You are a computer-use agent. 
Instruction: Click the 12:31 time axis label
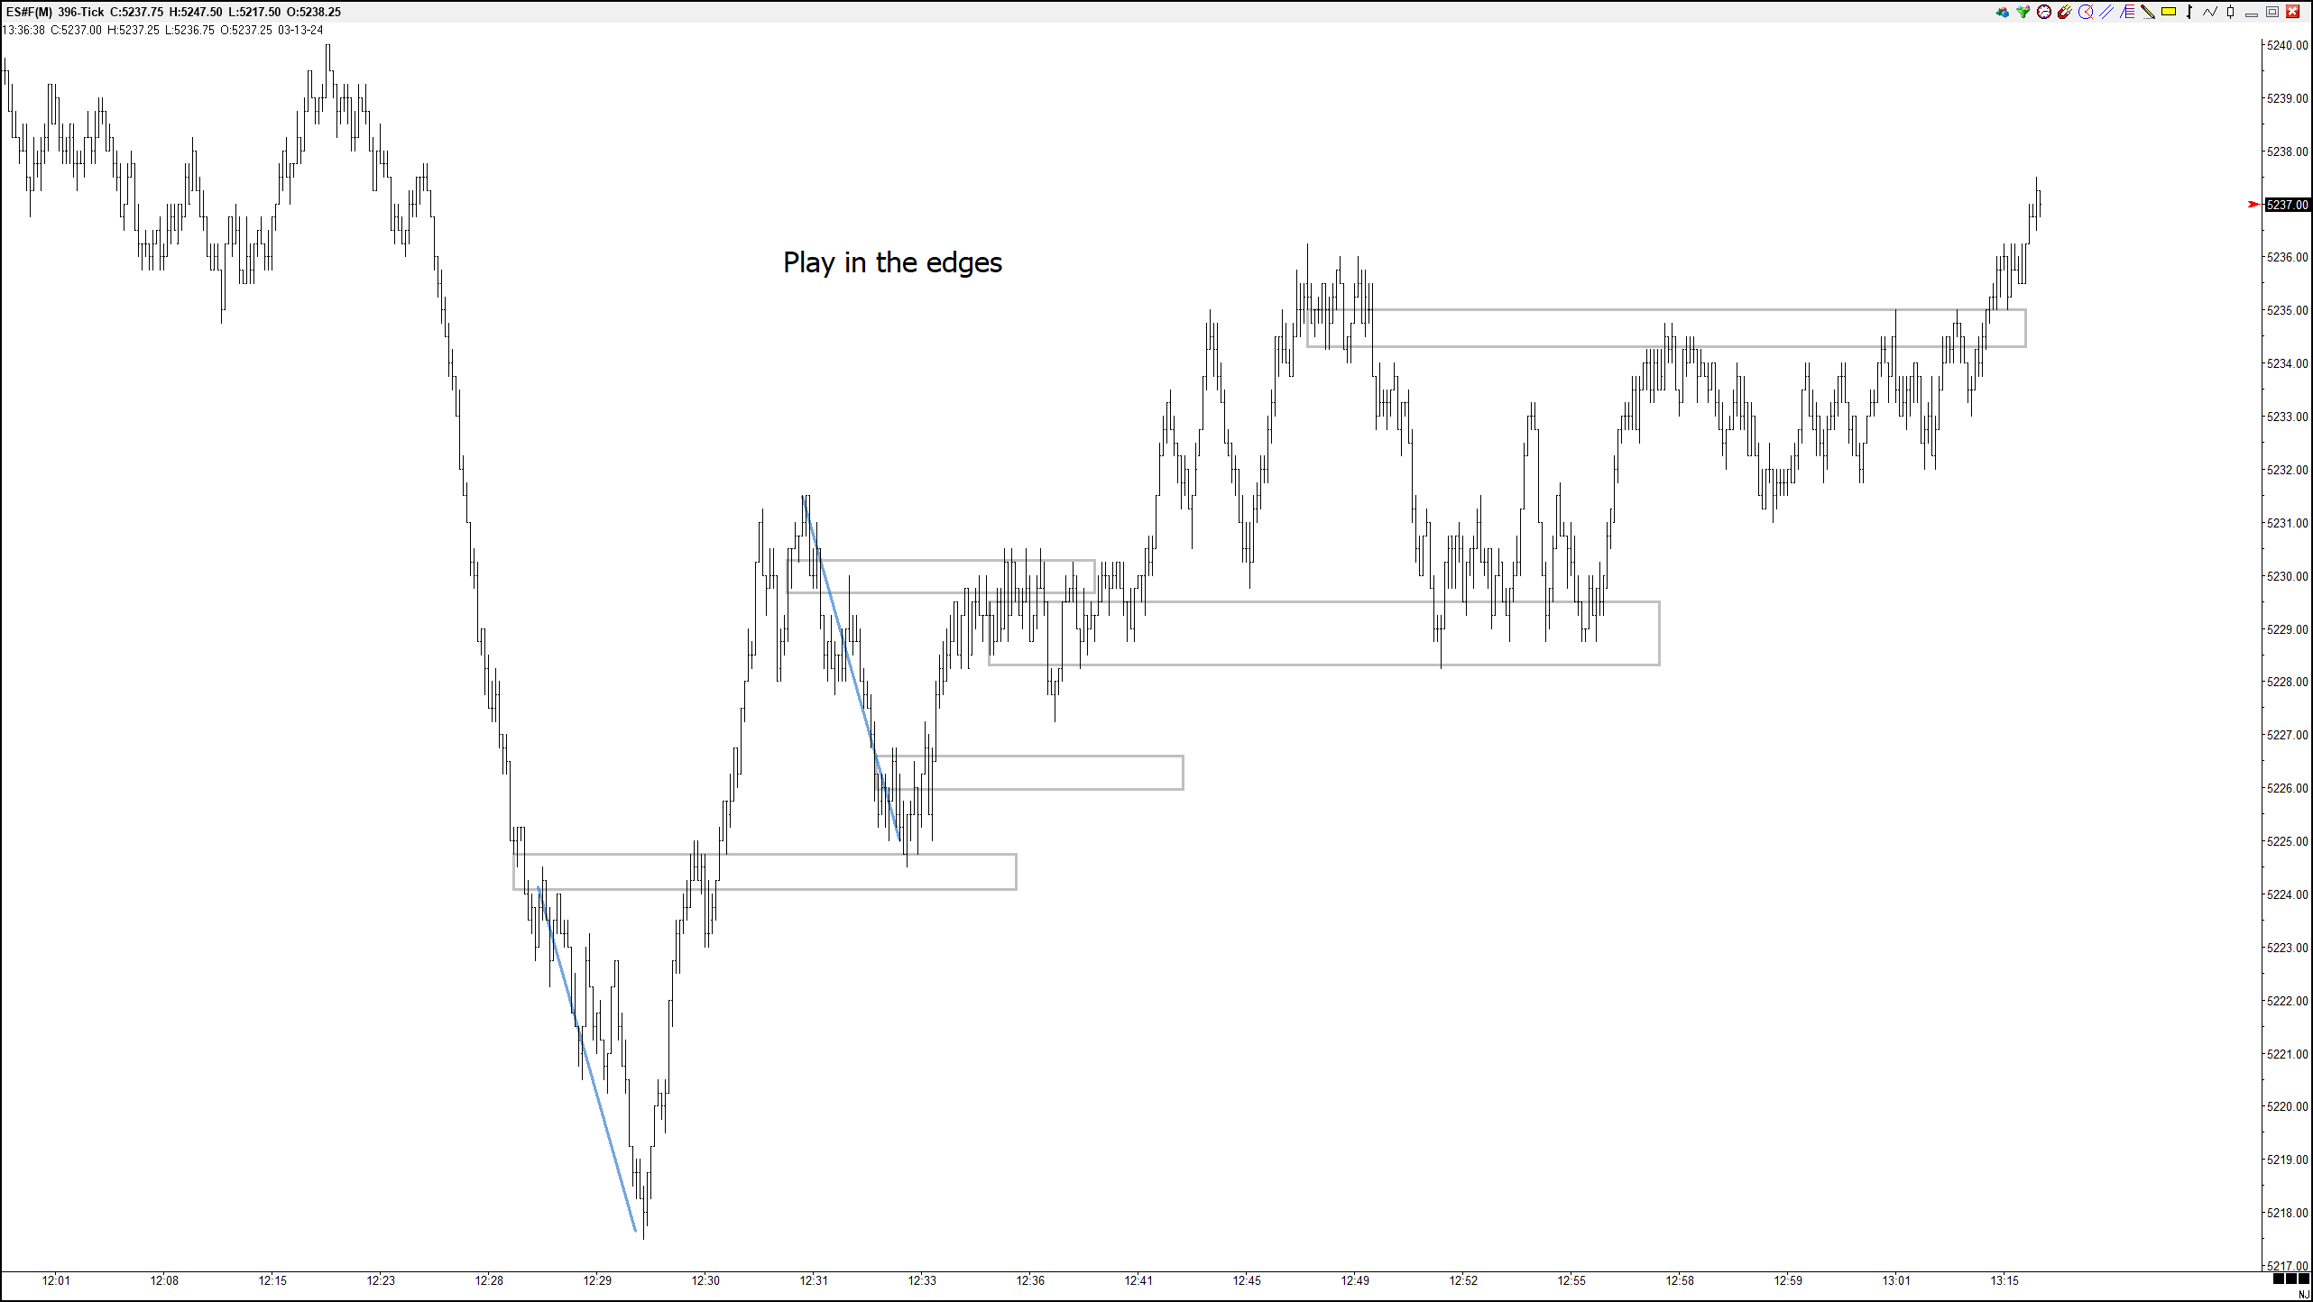point(814,1280)
